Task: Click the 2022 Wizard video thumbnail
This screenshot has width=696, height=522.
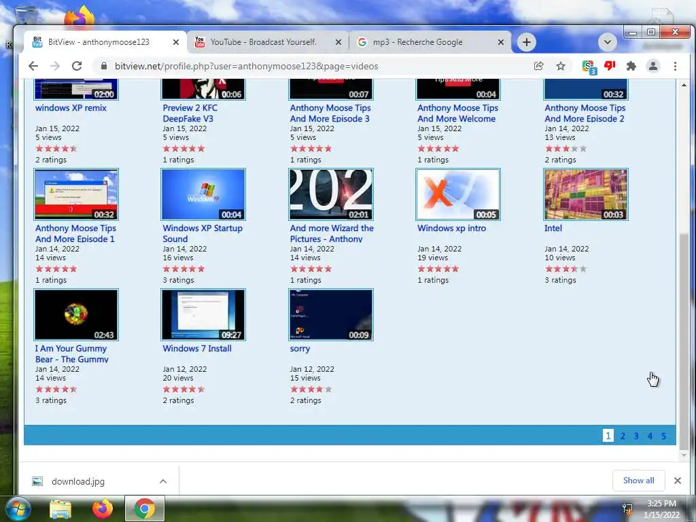Action: pos(331,194)
